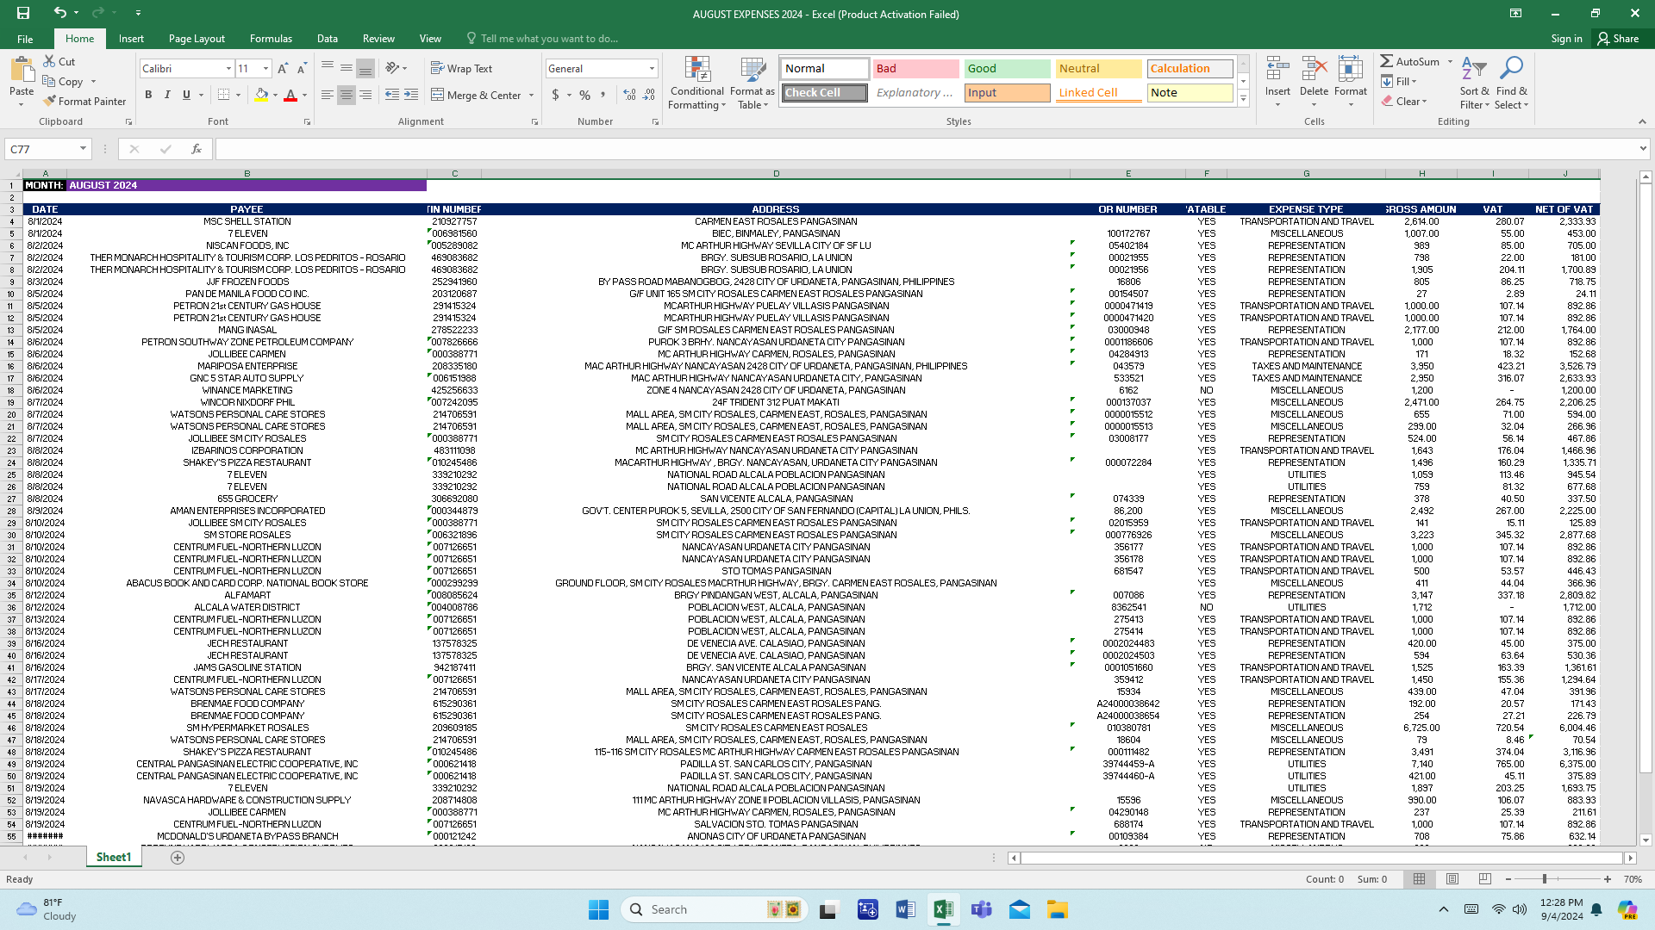Expand the Name Box dropdown arrow

point(83,149)
